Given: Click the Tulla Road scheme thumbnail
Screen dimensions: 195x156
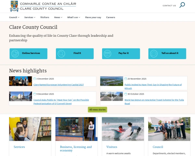Looking at the screenshot, I should 112,97.
